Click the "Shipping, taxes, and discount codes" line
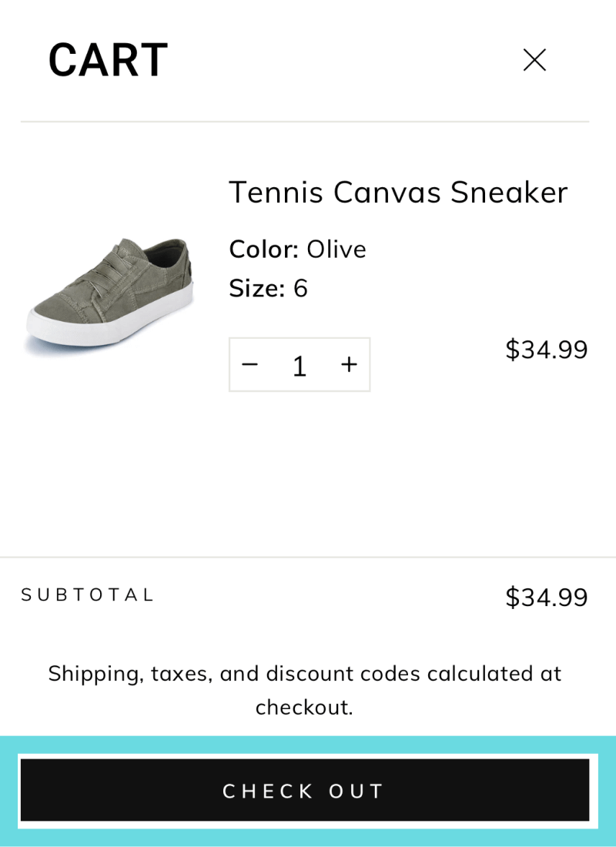This screenshot has height=847, width=616. point(304,674)
